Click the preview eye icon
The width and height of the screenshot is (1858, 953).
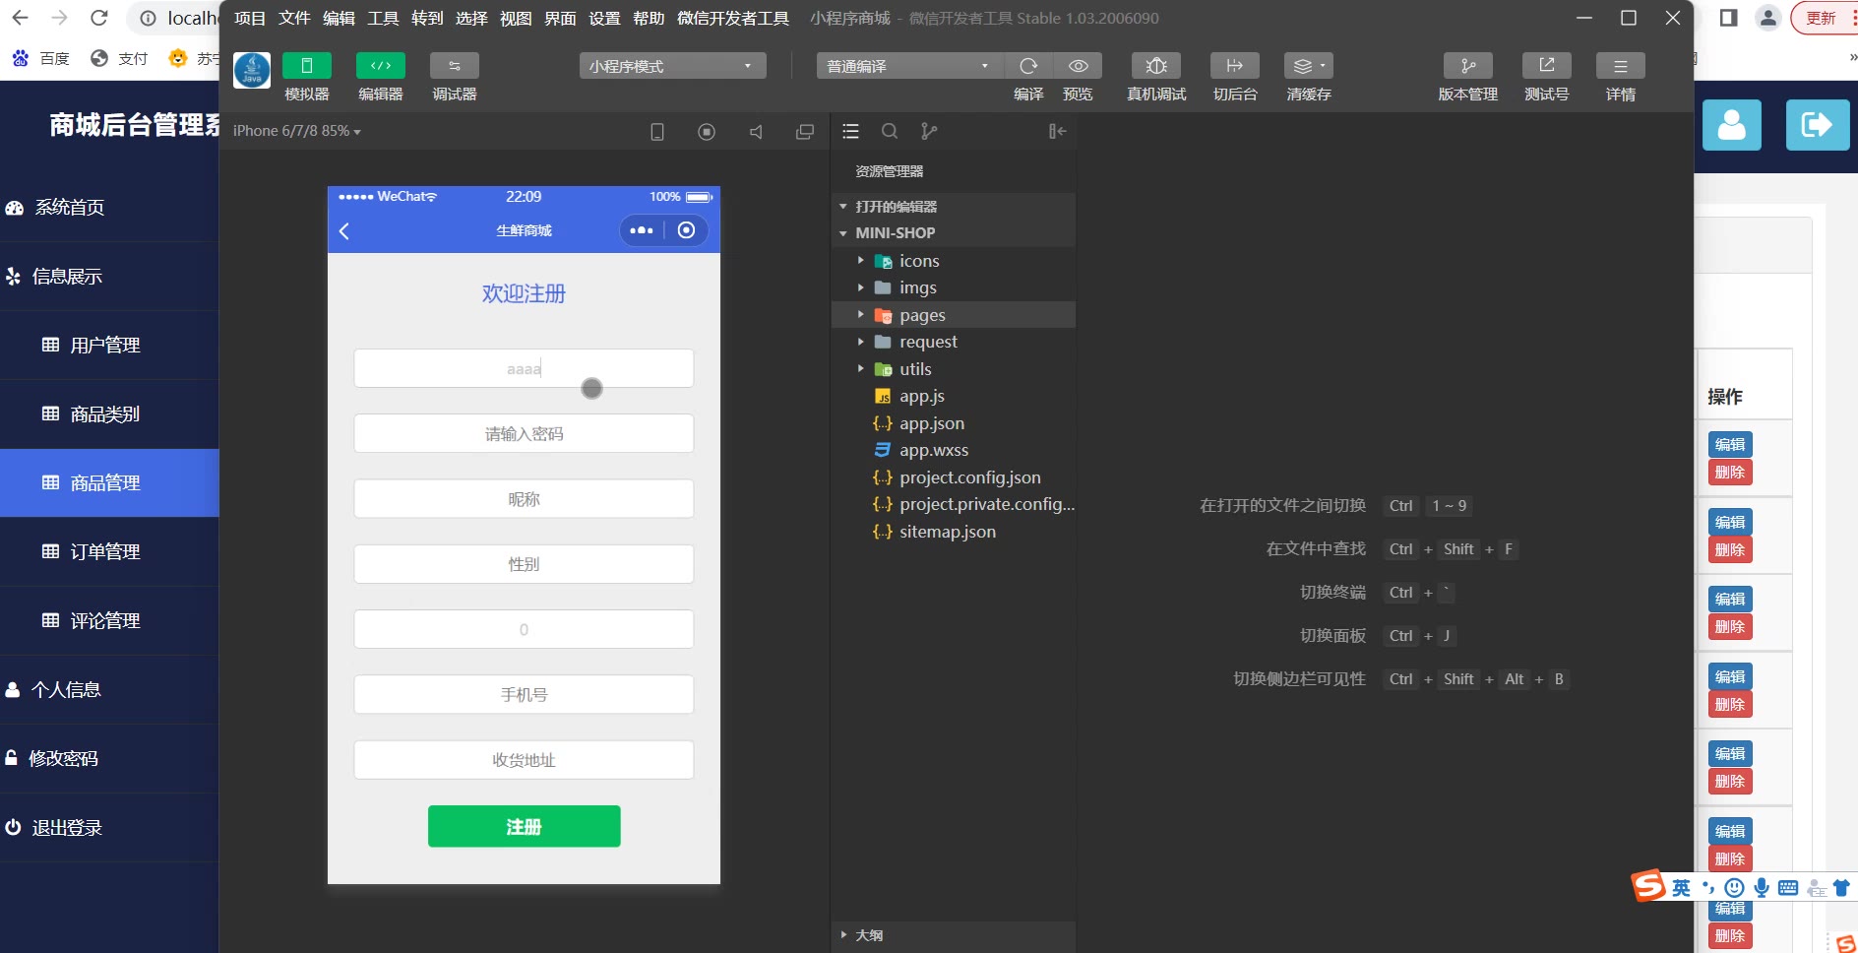point(1079,66)
